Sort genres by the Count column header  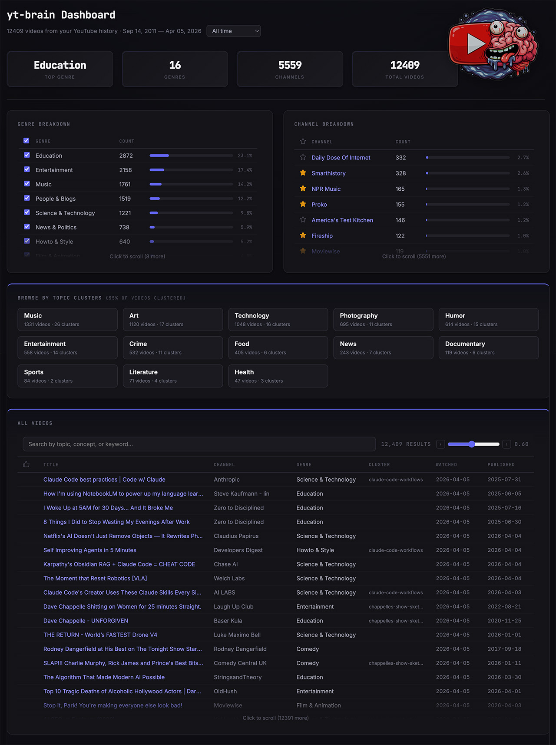point(127,141)
